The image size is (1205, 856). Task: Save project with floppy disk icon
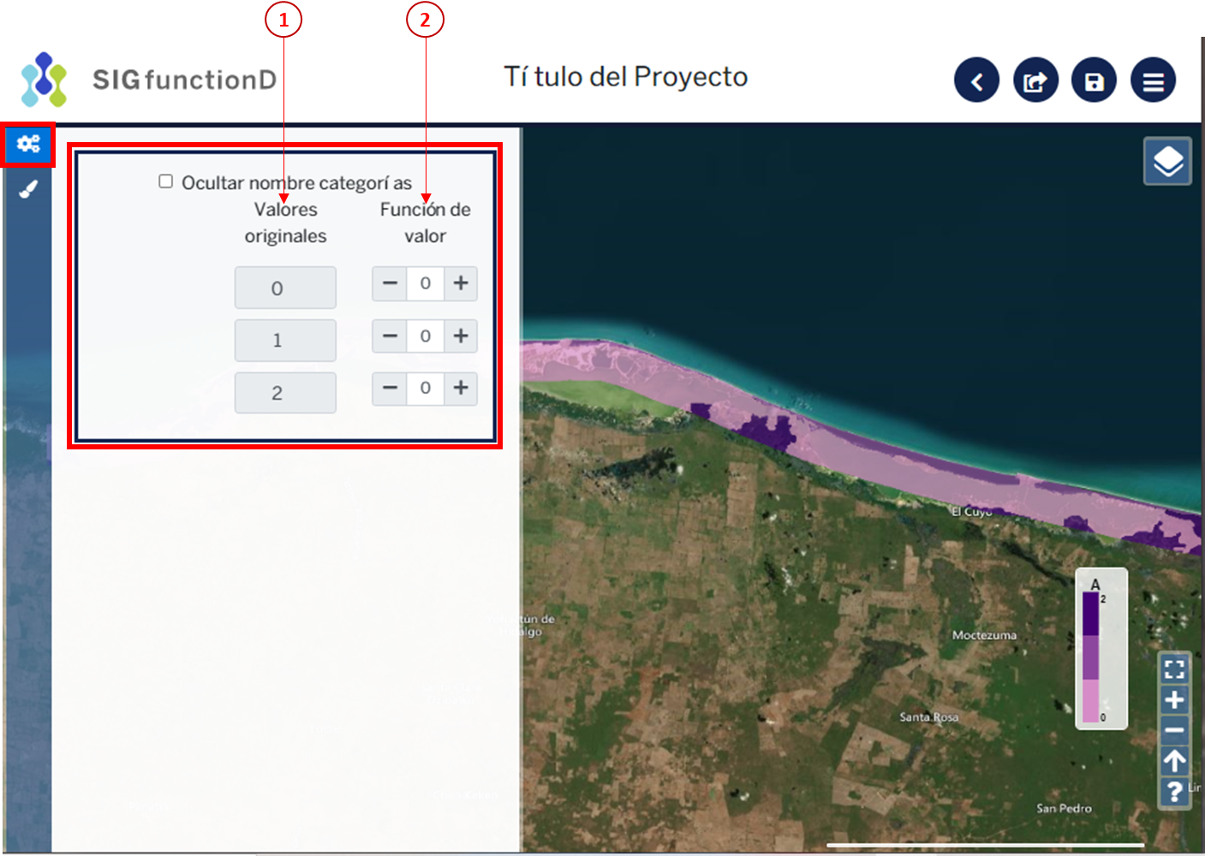(x=1094, y=80)
